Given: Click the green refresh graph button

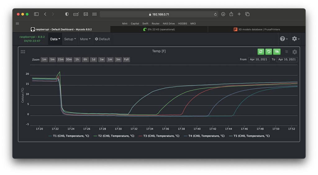Looking at the screenshot, I should coord(261,52).
